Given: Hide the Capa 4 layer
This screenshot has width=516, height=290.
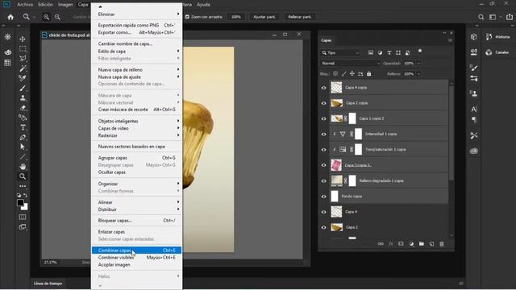Looking at the screenshot, I should [323, 212].
